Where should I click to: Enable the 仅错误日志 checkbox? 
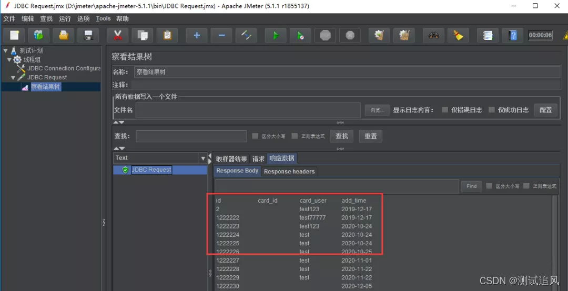click(445, 110)
